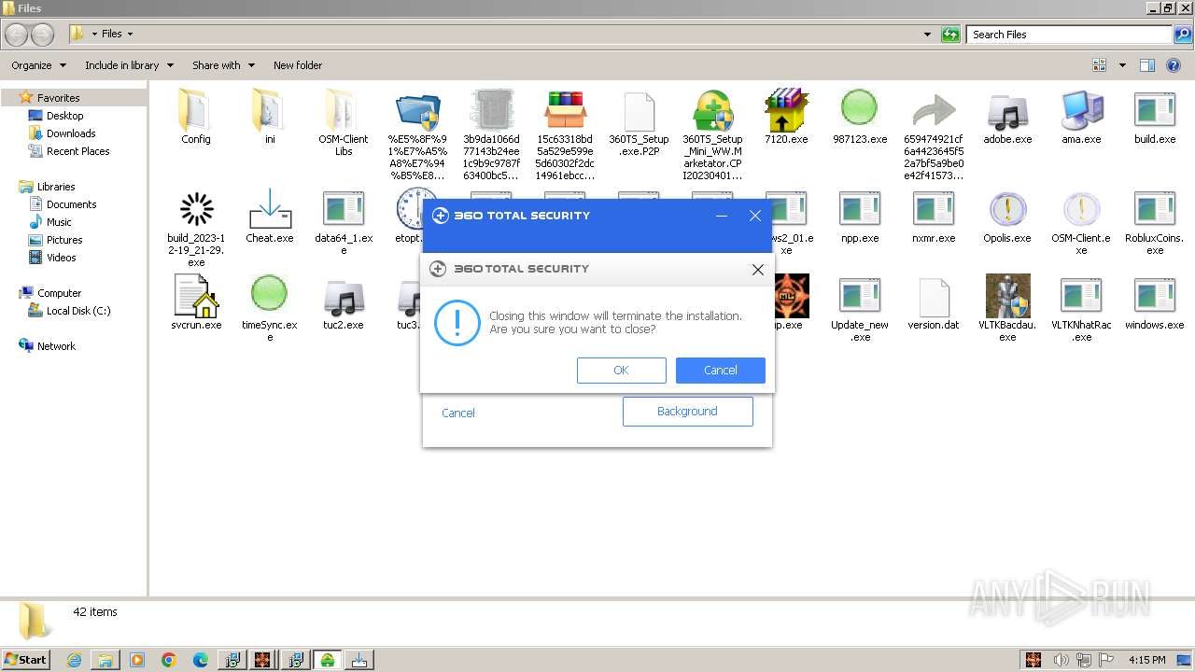The image size is (1195, 672).
Task: Open the OSM-Client Libs folder
Action: pos(344,122)
